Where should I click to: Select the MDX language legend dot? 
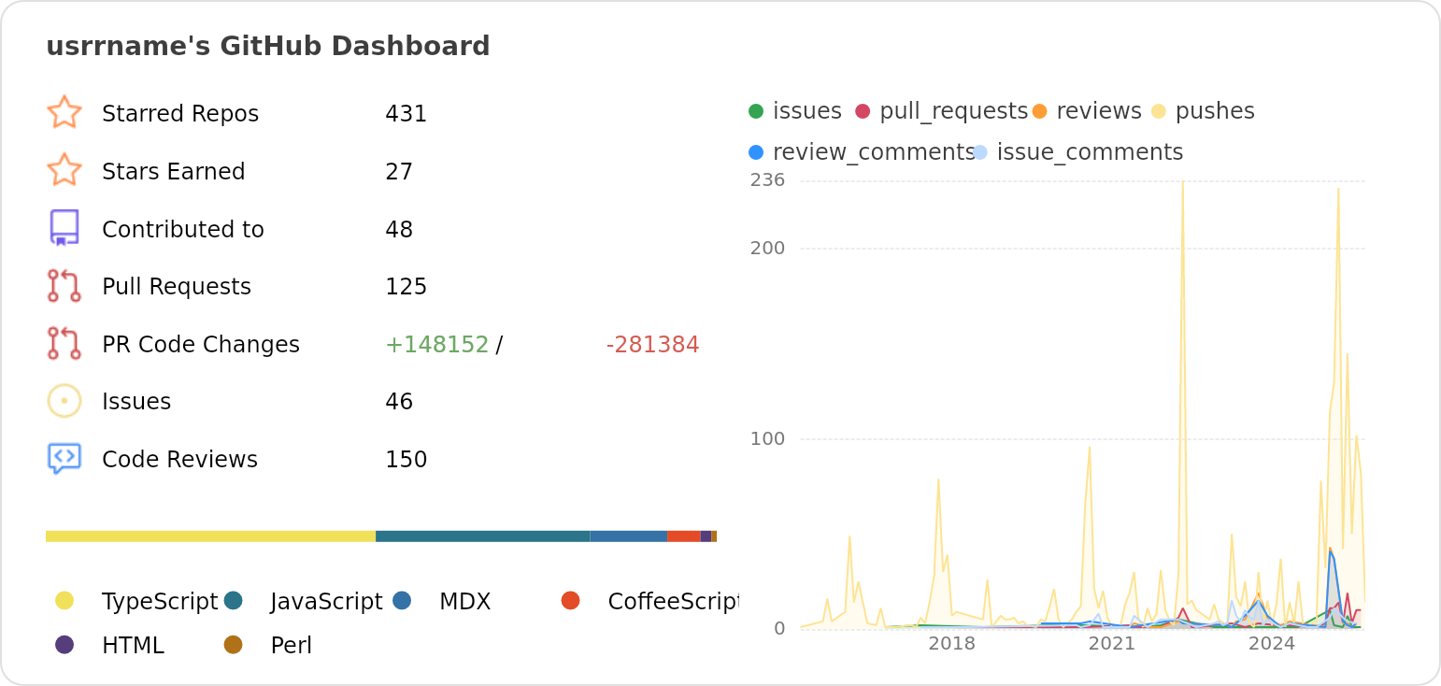[x=402, y=601]
